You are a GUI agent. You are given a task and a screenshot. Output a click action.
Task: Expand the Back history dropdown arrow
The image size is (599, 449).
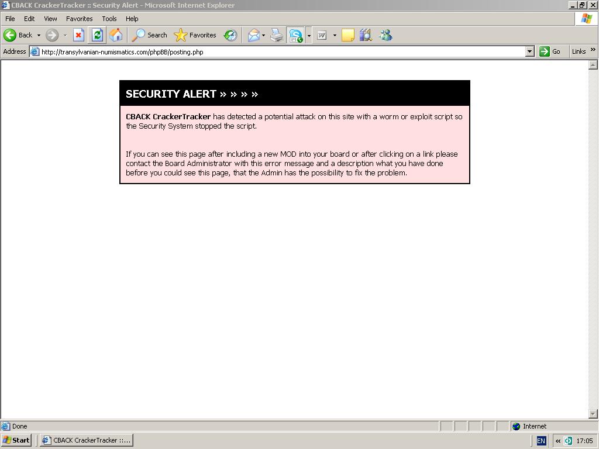point(39,35)
